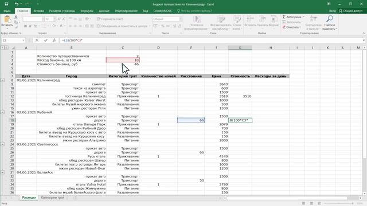367x206 pixels.
Task: Click the Clear (Очистить) eraser icon
Action: coord(284,27)
